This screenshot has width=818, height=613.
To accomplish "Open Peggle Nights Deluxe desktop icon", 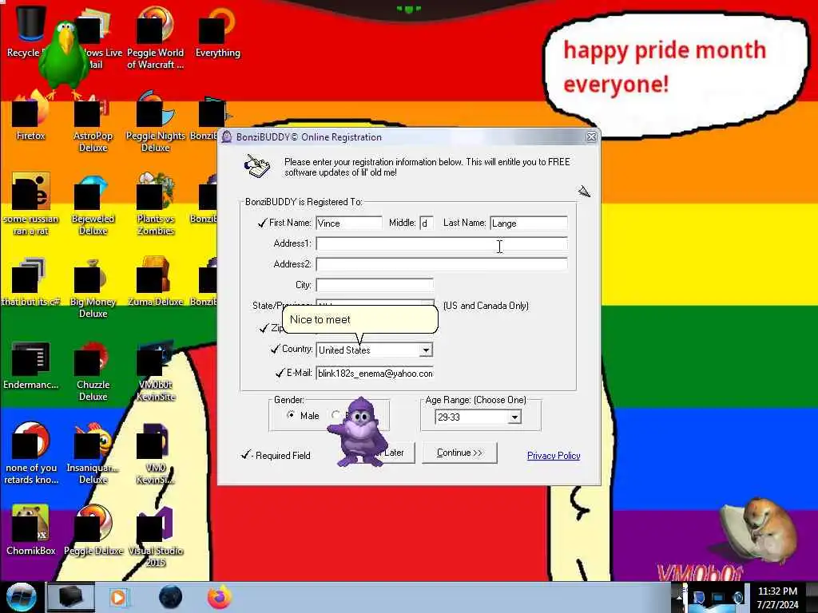I will point(156,121).
